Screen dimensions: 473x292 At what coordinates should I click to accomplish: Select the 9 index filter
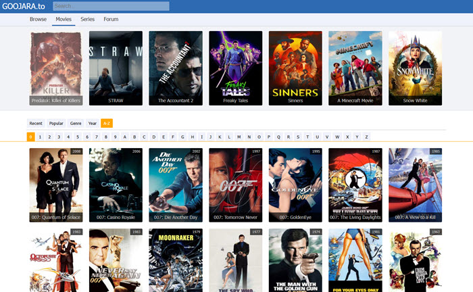pos(116,137)
